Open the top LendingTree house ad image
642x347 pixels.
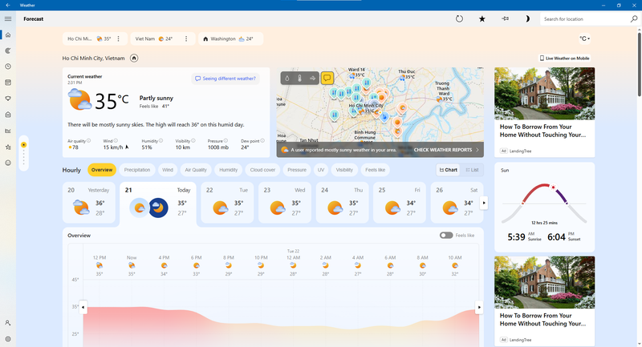point(545,94)
